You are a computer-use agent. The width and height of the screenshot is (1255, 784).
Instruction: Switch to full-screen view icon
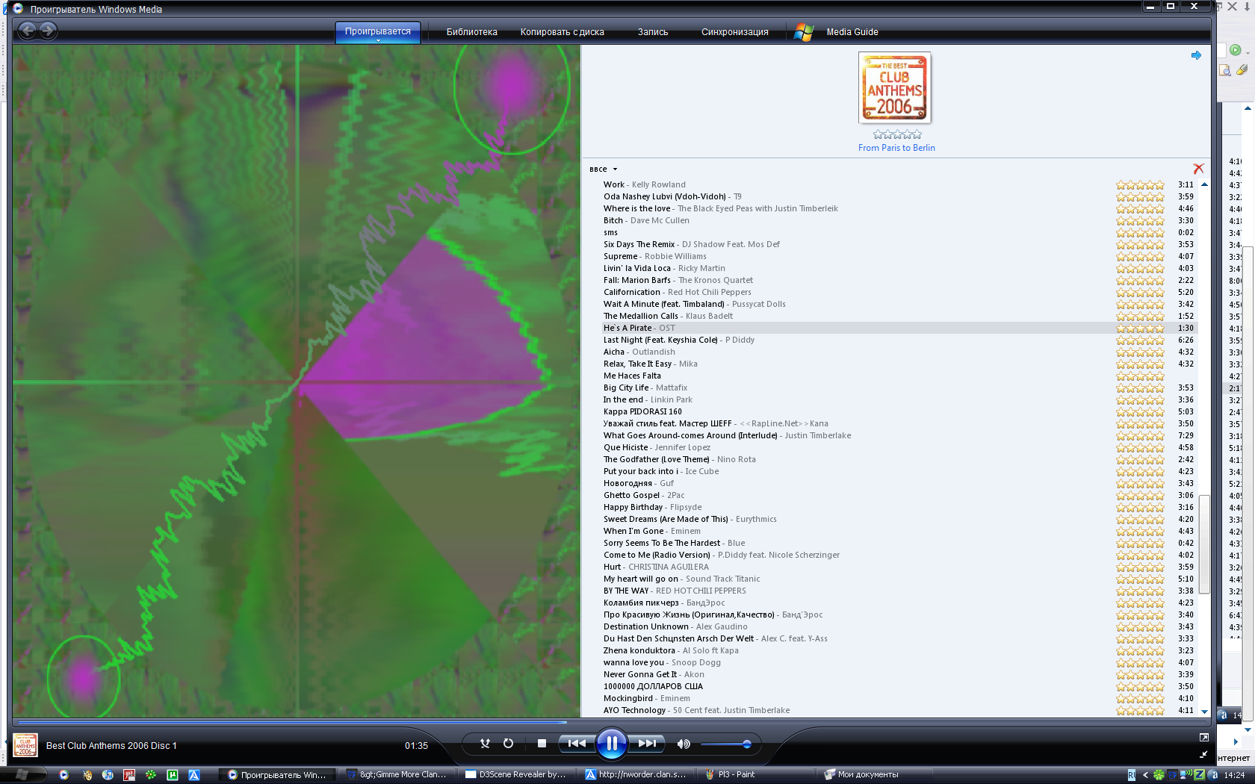pos(1203,737)
